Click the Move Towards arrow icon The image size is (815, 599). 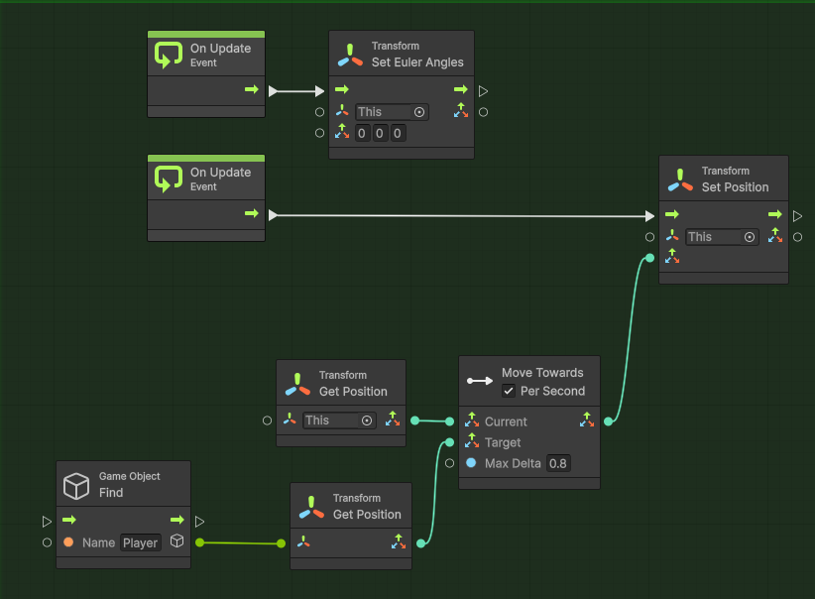point(481,381)
